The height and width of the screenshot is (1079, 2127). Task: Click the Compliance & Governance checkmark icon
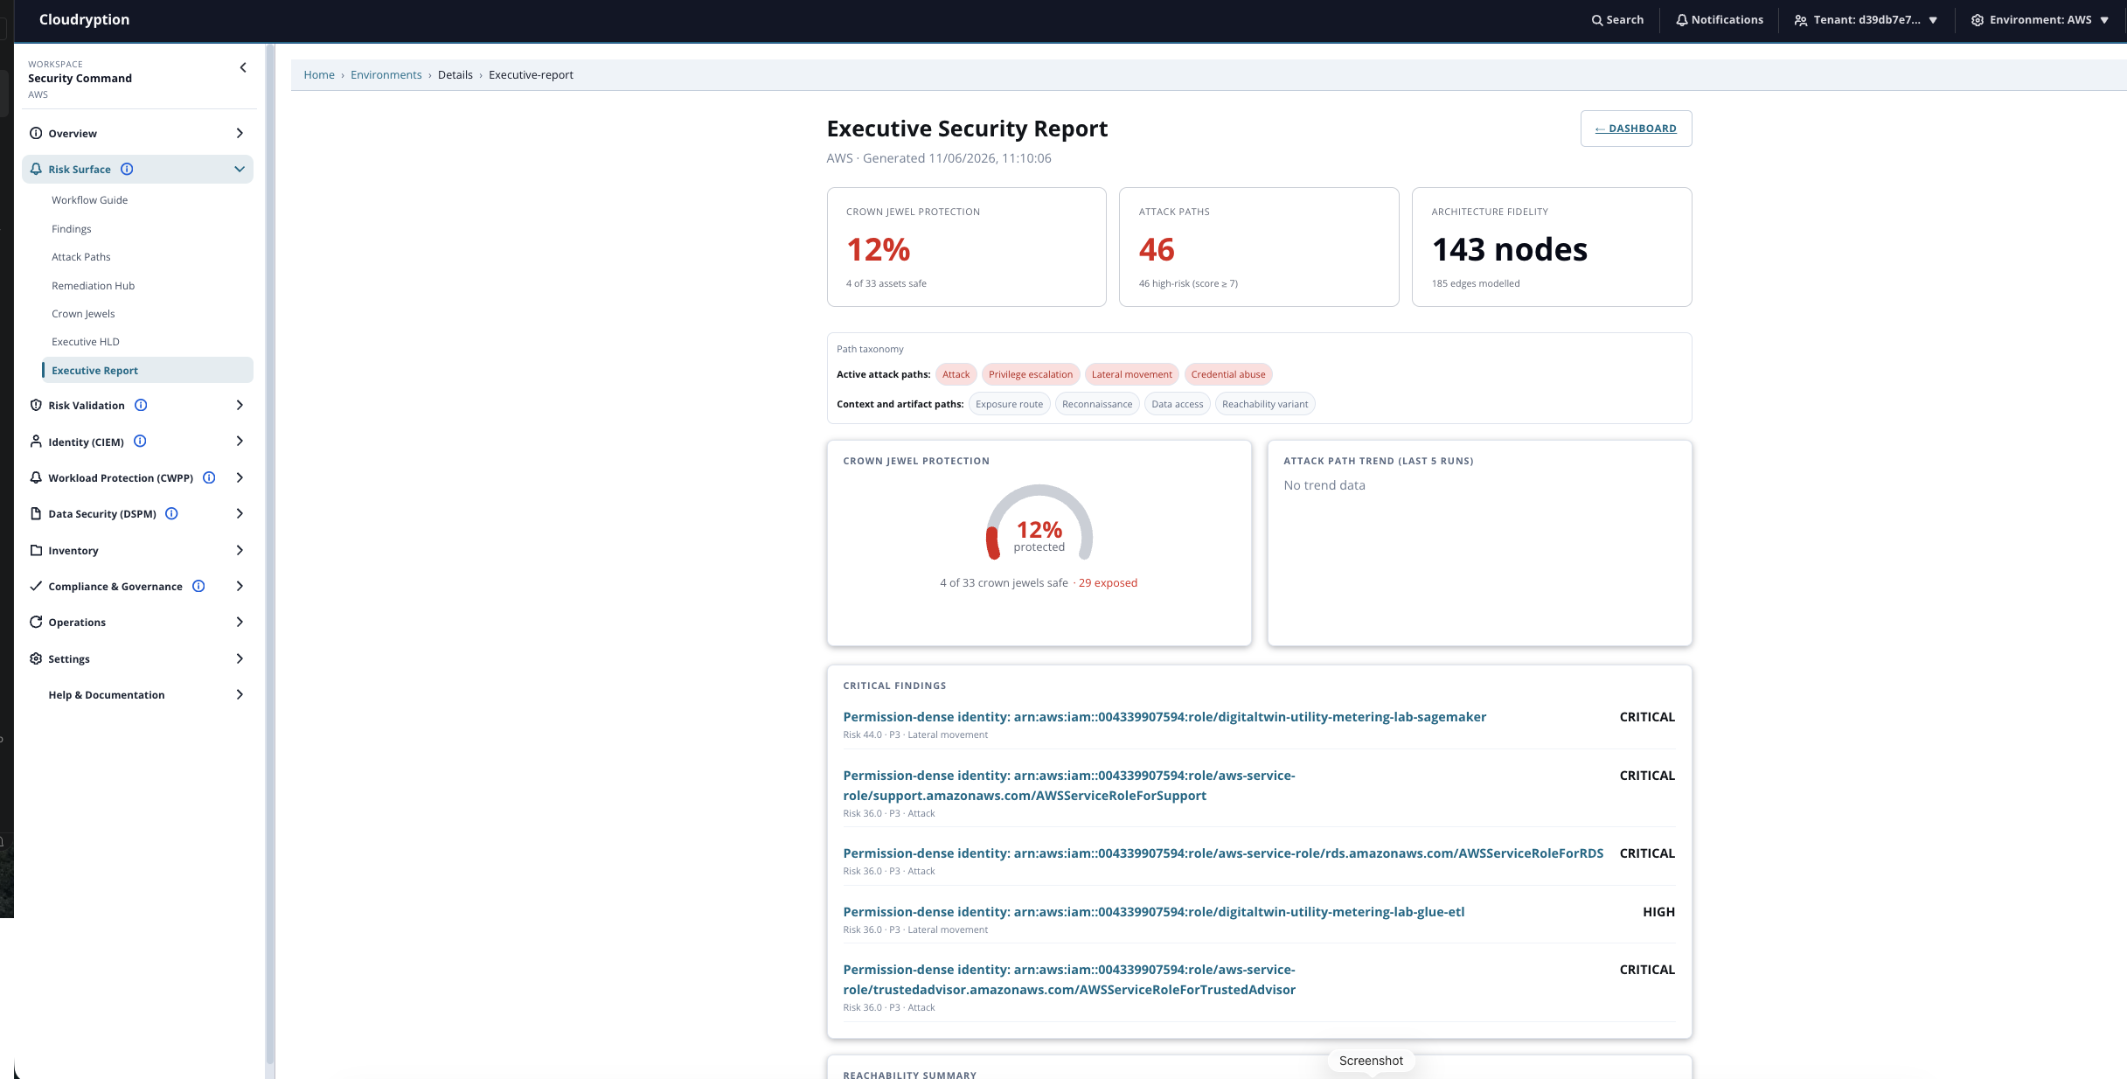[36, 586]
